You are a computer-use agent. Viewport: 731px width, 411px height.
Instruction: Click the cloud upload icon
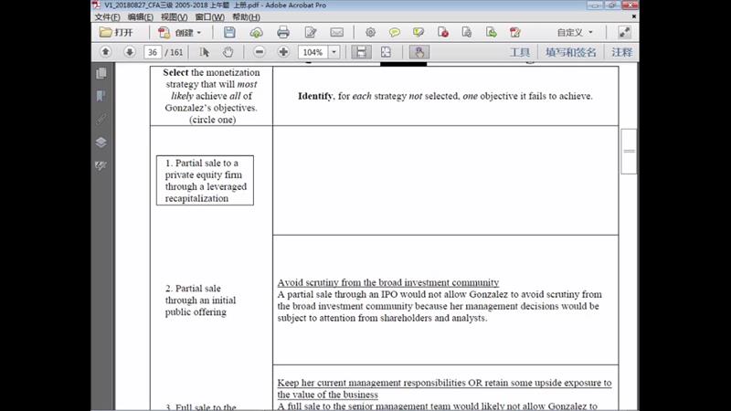pos(256,32)
